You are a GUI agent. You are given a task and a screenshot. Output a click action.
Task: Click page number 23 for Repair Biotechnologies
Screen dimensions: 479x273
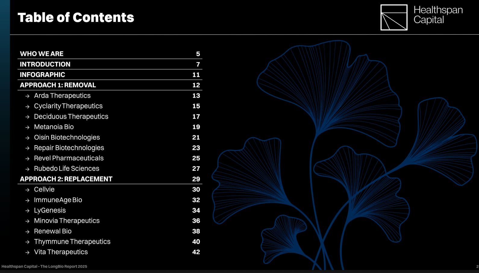click(x=196, y=148)
